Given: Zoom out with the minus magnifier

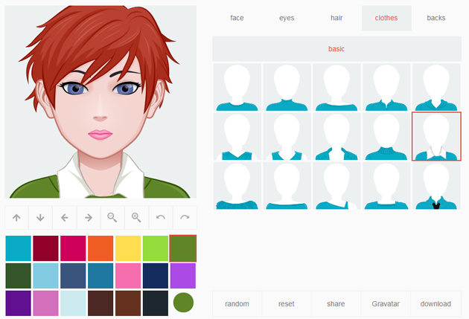Looking at the screenshot, I should tap(112, 217).
